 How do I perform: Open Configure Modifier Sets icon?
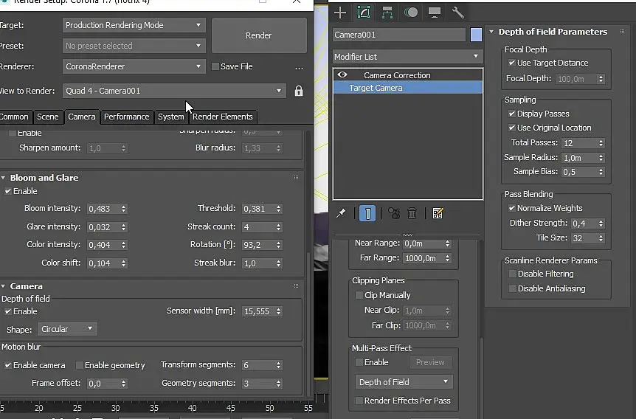(438, 213)
